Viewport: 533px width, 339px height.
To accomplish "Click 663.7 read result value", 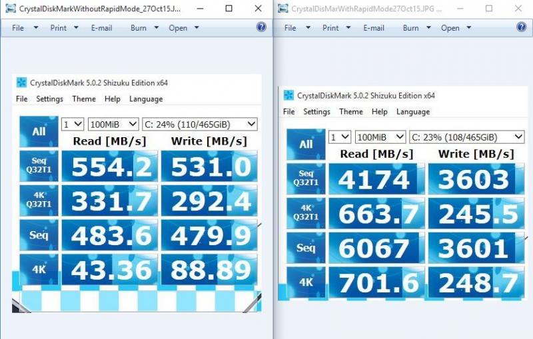I will [376, 213].
